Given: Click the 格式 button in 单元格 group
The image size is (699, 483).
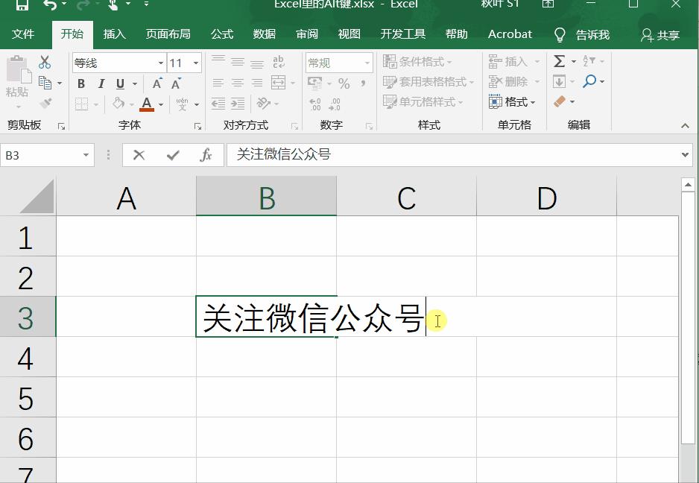Looking at the screenshot, I should click(515, 101).
